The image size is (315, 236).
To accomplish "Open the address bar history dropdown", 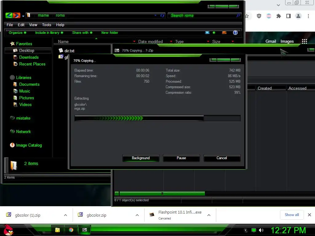I will click(x=155, y=15).
